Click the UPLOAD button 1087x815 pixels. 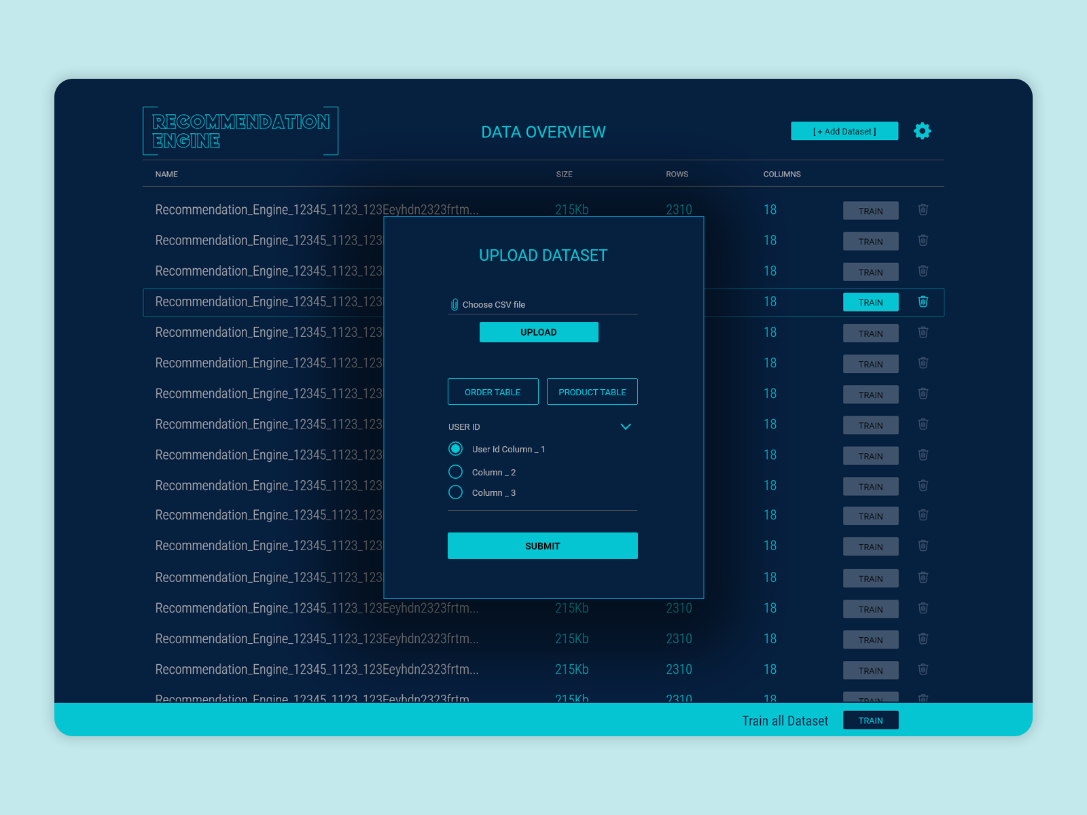pos(539,332)
